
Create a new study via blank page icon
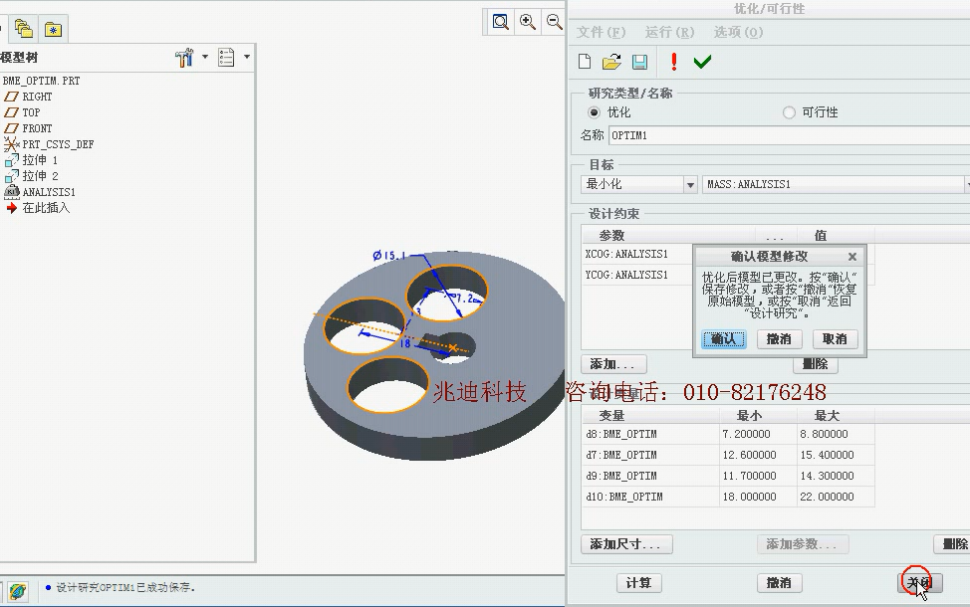pos(585,61)
